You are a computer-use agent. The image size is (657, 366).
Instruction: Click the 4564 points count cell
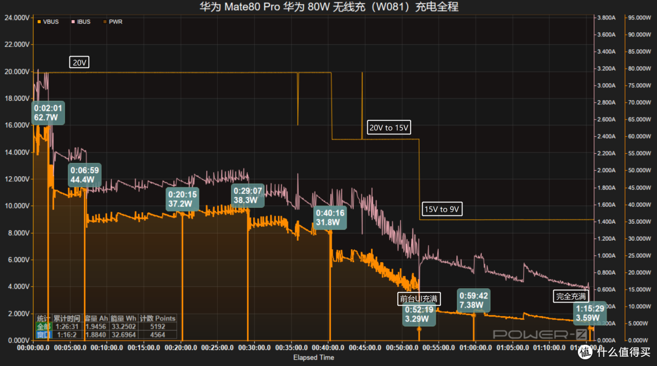click(x=158, y=334)
